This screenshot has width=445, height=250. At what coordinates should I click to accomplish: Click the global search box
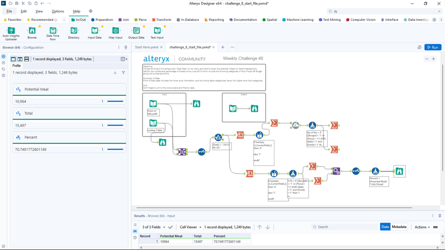pyautogui.click(x=384, y=11)
